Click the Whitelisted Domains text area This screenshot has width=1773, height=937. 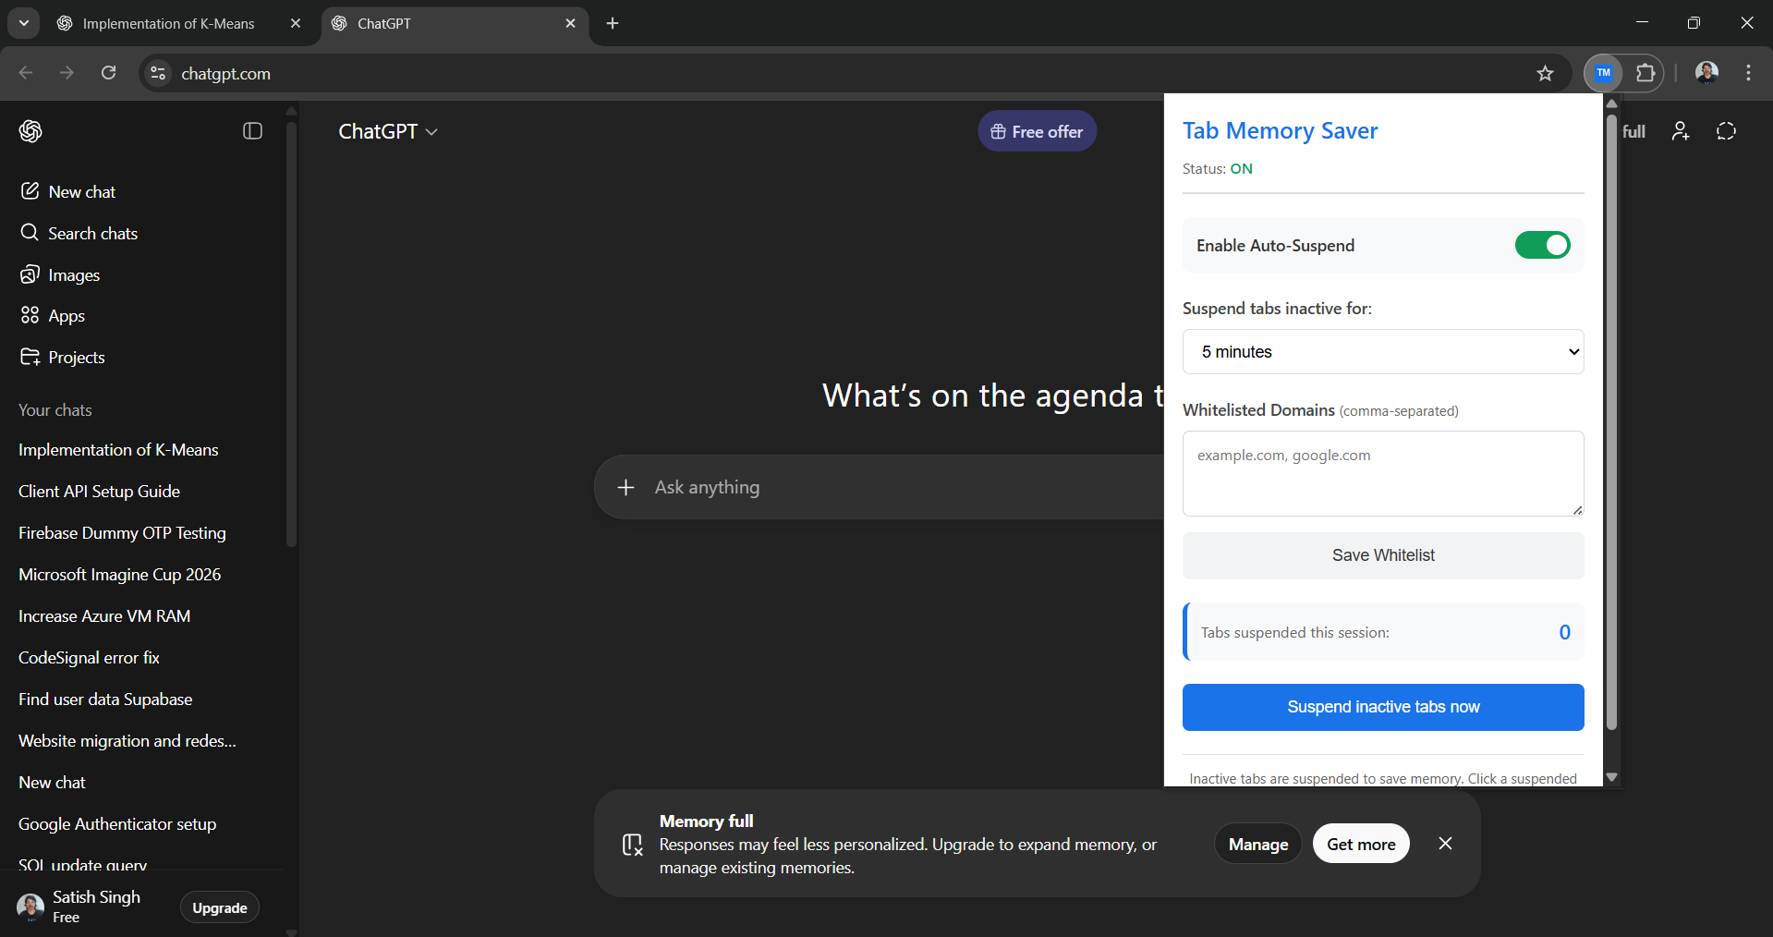1383,473
